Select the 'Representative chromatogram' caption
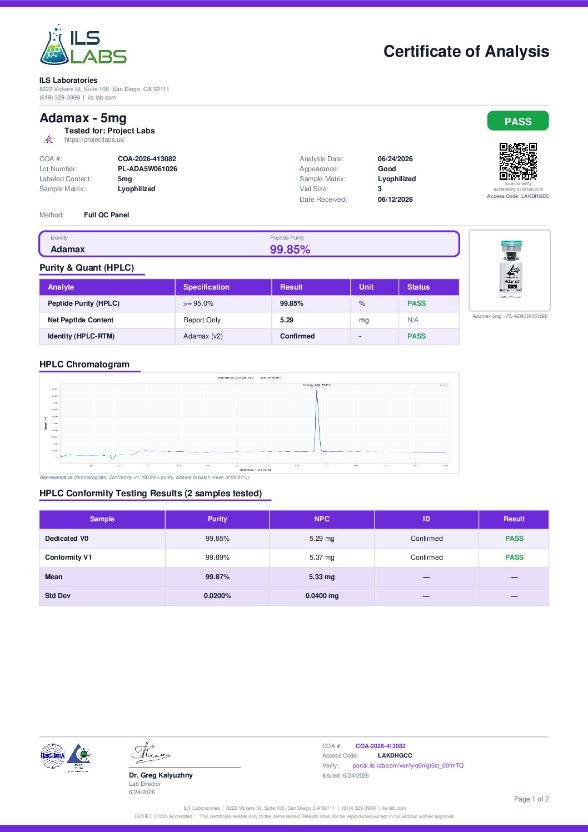This screenshot has width=588, height=832. click(144, 477)
